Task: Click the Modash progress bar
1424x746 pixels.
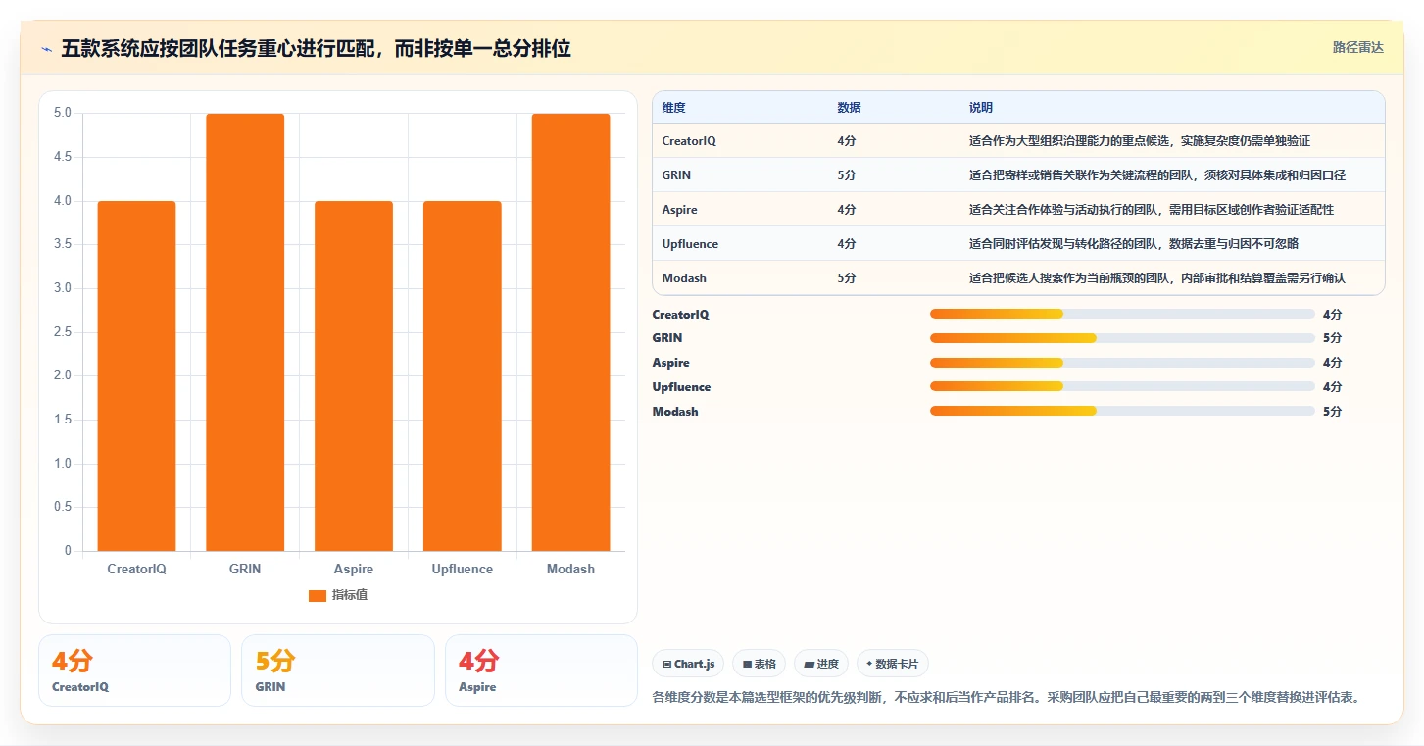Action: click(x=1122, y=412)
